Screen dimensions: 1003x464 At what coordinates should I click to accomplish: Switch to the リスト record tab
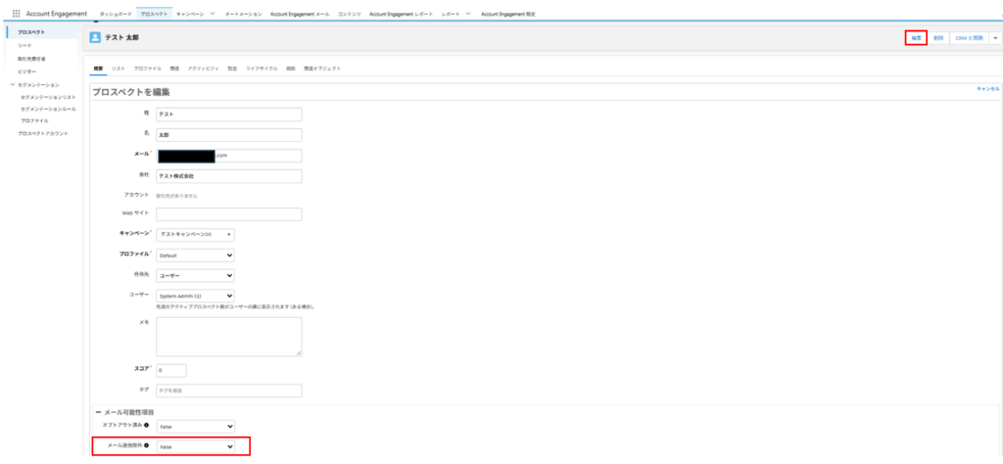[x=118, y=68]
